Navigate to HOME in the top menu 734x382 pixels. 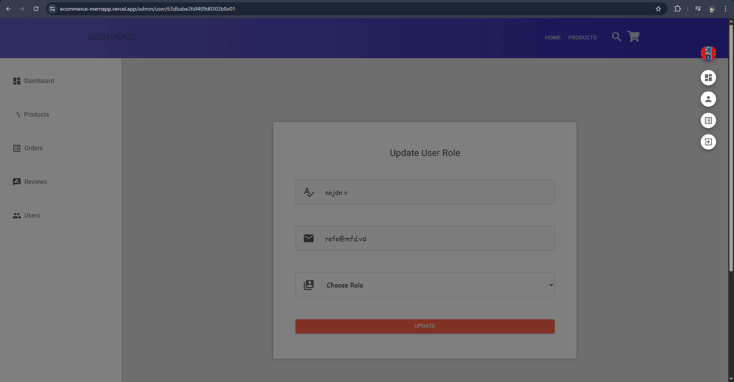pos(553,37)
